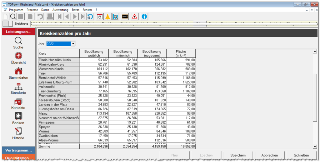Viewport: 320px width, 163px height.
Task: Open Kontakte in the sidebar
Action: (x=18, y=104)
